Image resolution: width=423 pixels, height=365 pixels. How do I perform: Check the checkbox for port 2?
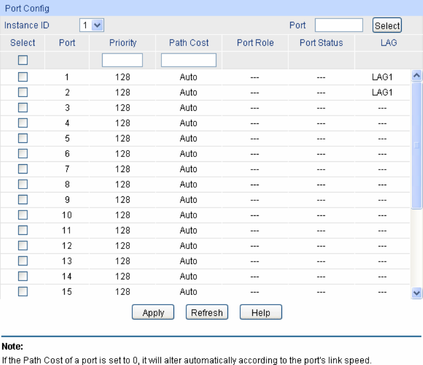pos(23,92)
